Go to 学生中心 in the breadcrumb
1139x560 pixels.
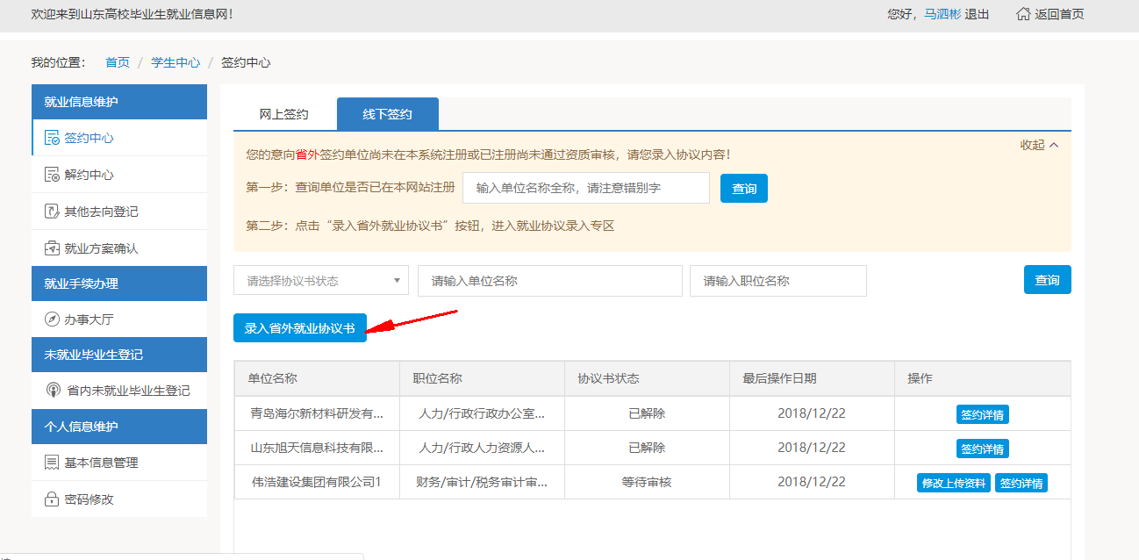(176, 62)
